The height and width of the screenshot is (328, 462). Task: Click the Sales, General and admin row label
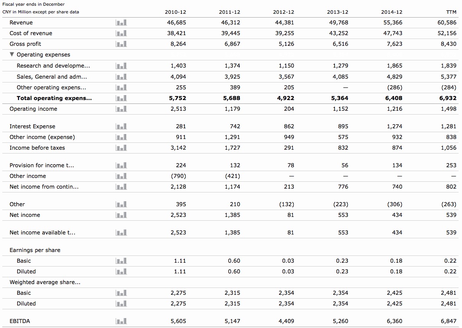[52, 77]
